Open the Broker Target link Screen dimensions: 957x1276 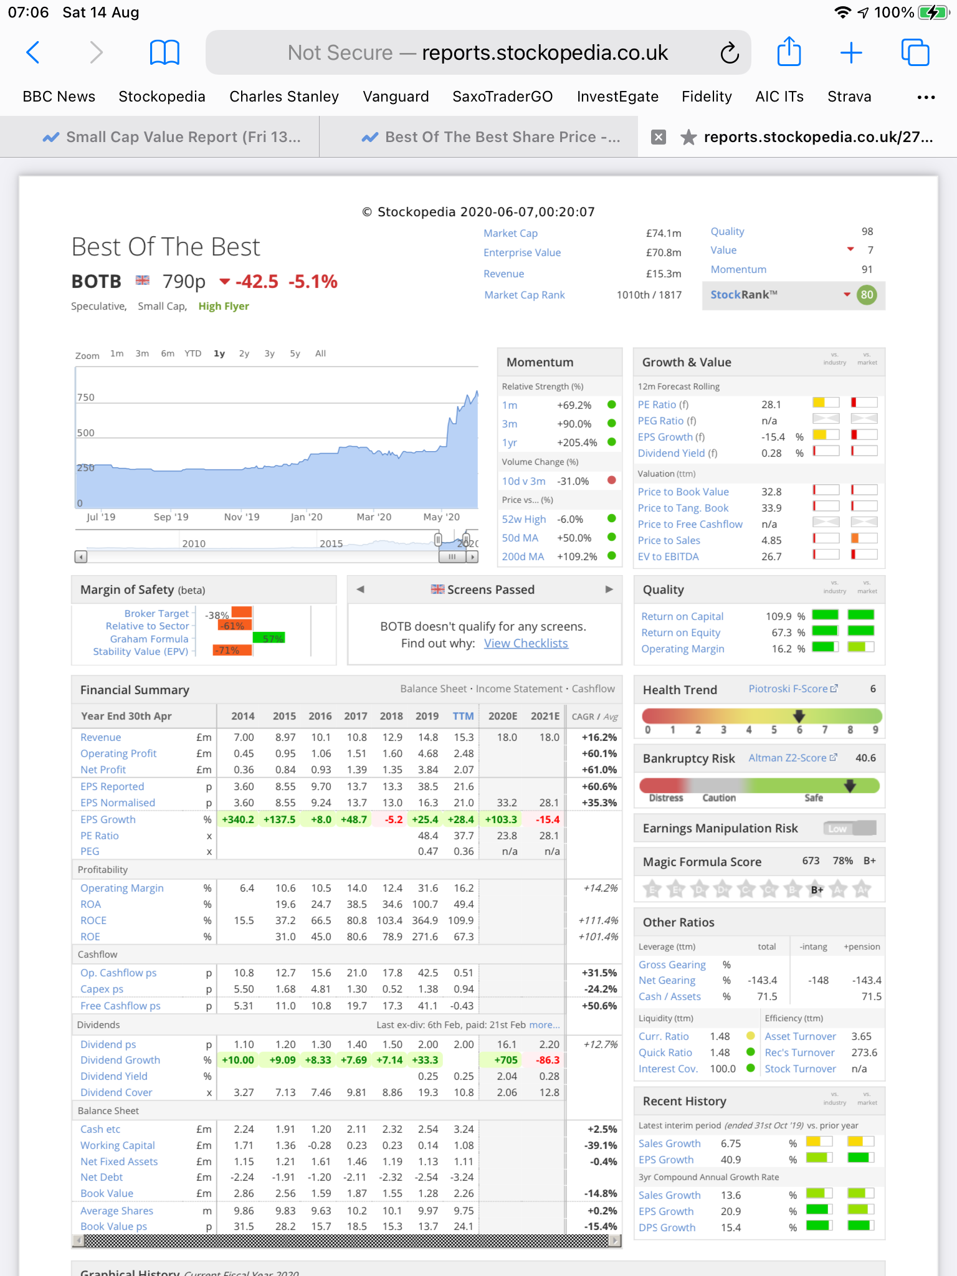click(156, 613)
